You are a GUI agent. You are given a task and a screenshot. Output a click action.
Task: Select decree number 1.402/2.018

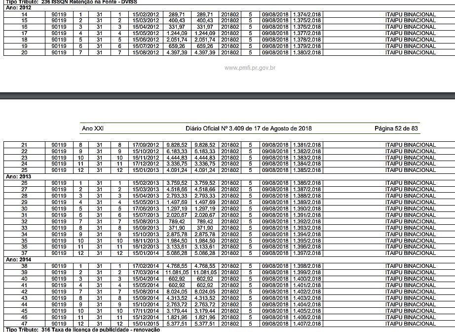pos(307,291)
